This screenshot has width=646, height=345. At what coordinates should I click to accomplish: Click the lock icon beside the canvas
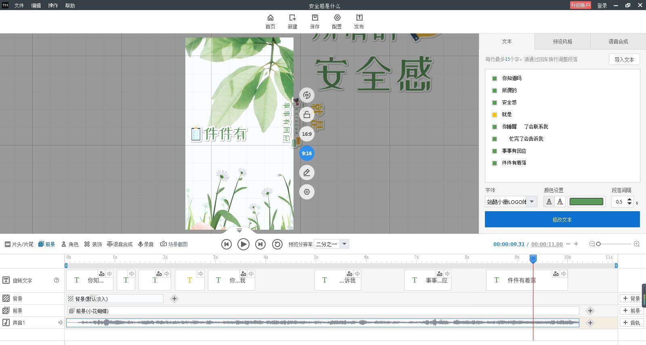point(307,114)
